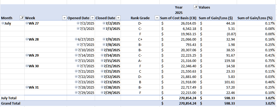This screenshot has height=107, width=277.
Task: Open the Opened Date dropdown arrow
Action: [x=92, y=18]
